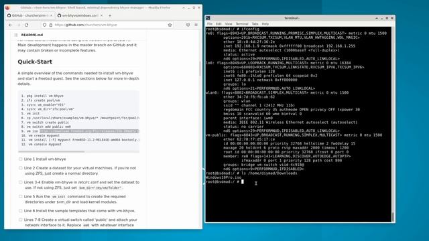Click the Quick-Start heading
The height and width of the screenshot is (241, 429).
35,62
